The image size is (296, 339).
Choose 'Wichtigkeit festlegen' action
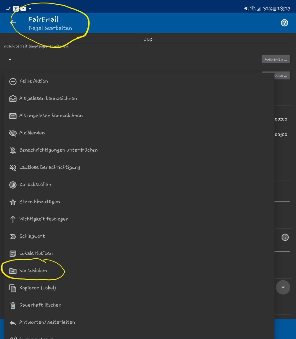pyautogui.click(x=44, y=219)
